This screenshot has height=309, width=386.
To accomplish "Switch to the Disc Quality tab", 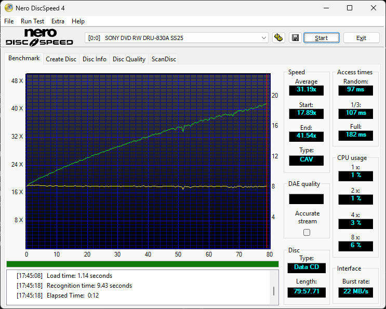I will point(129,59).
